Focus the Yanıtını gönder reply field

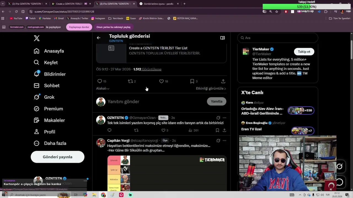156,101
